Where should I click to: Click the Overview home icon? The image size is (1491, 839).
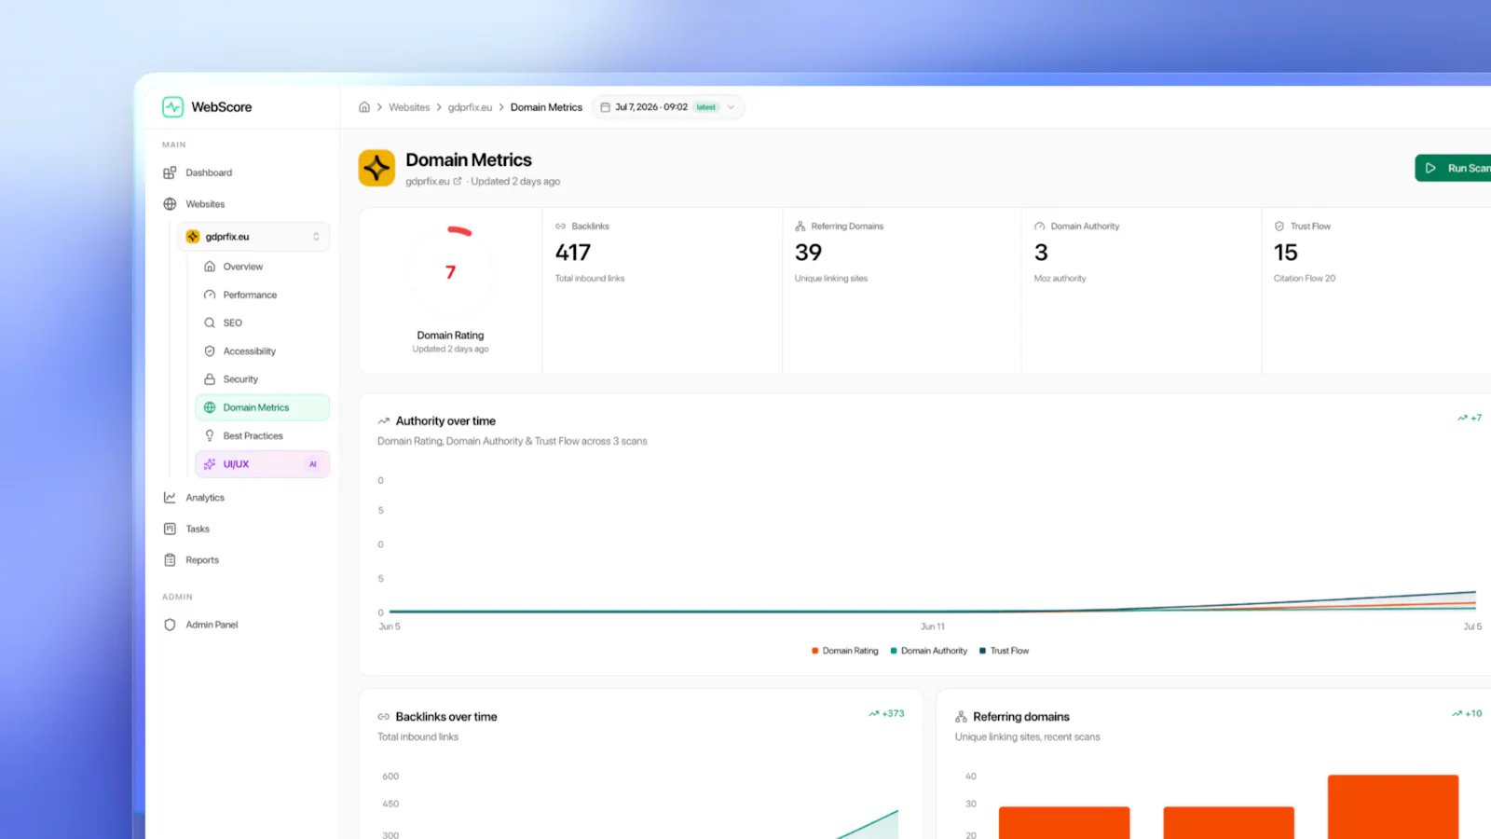click(210, 267)
